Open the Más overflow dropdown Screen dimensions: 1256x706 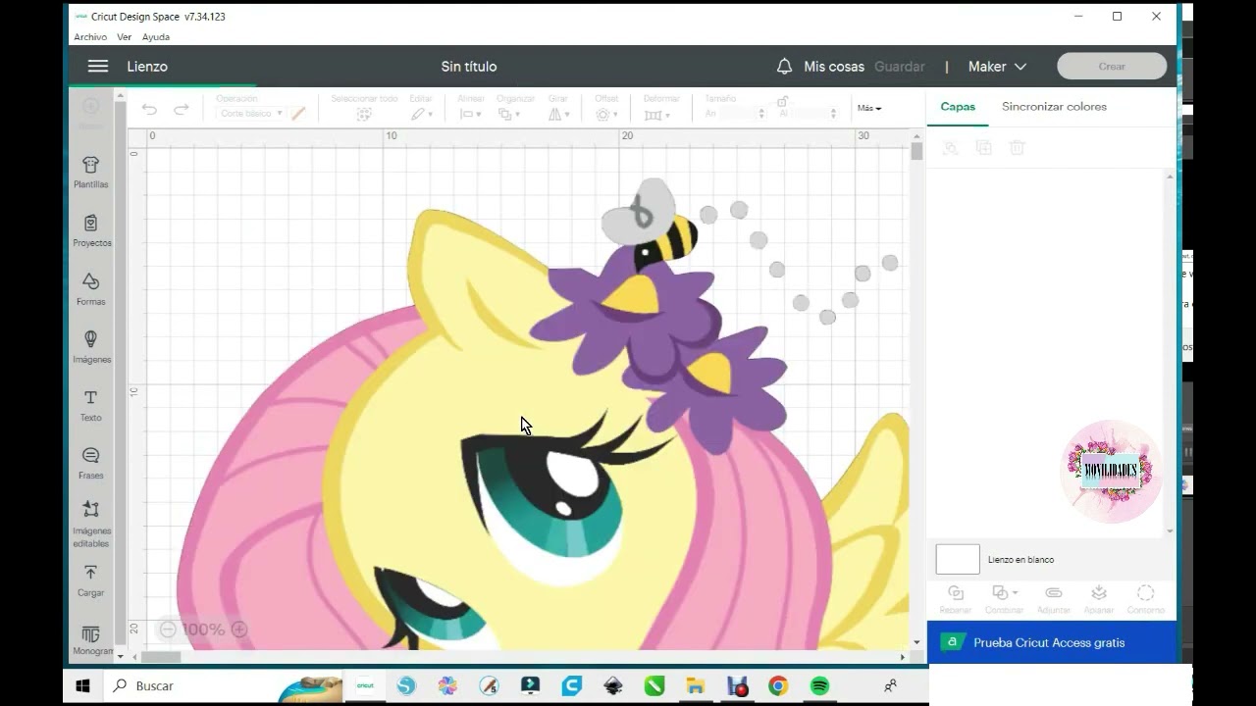(869, 108)
